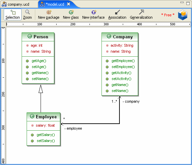
Task: Select the Person class header
Action: coord(38,37)
